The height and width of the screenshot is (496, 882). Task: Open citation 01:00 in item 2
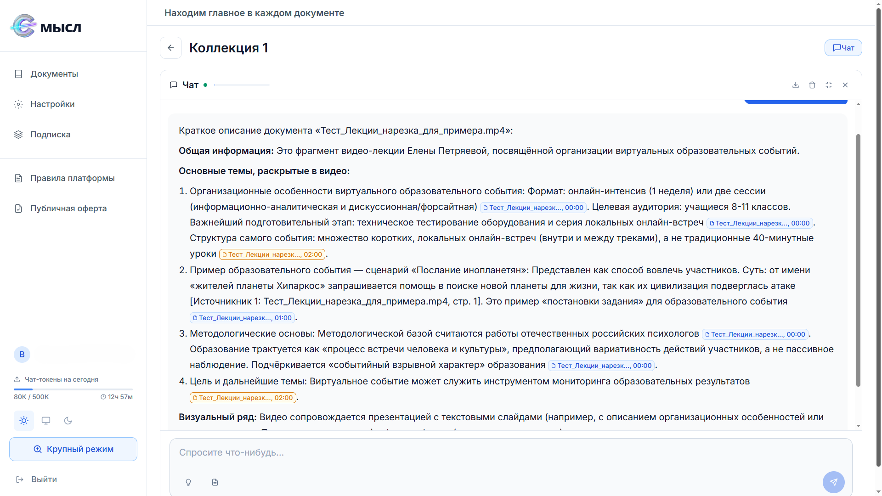(x=243, y=318)
